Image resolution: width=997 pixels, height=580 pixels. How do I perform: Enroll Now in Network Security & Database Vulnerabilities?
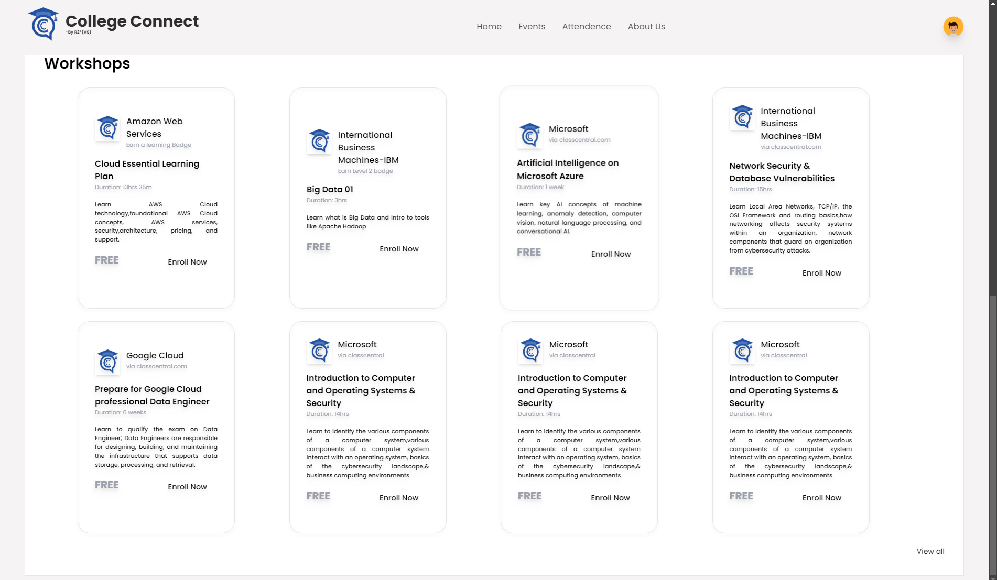pyautogui.click(x=821, y=273)
